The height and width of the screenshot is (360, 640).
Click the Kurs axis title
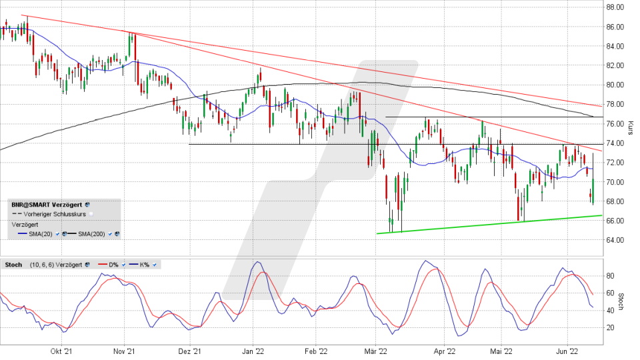pyautogui.click(x=630, y=128)
